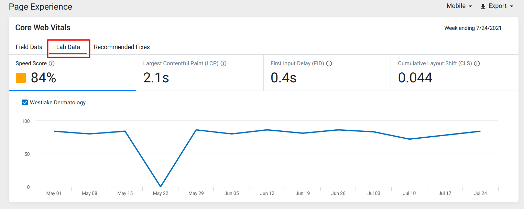The height and width of the screenshot is (209, 524).
Task: Click the Jul 10 chart data point
Action: (409, 139)
